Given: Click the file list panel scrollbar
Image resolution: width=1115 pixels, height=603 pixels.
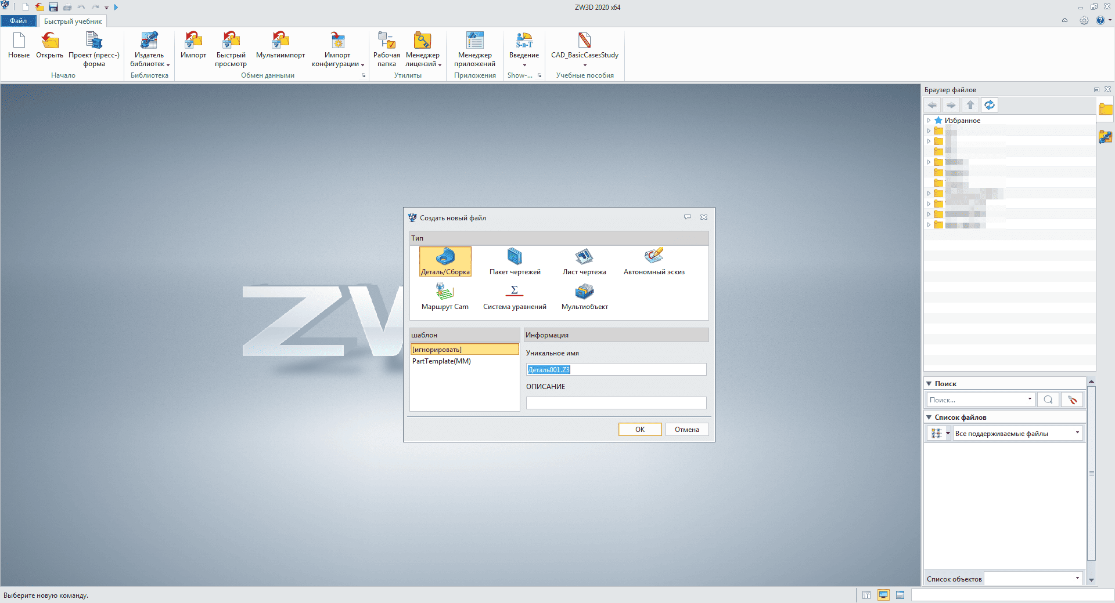Looking at the screenshot, I should [x=1091, y=473].
